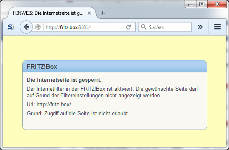Open the hamburger menu
Screen dimensions: 229x150
(217, 27)
